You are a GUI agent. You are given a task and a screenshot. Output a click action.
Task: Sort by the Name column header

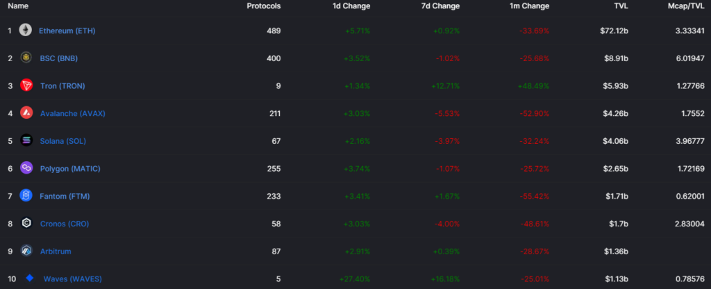pyautogui.click(x=18, y=6)
